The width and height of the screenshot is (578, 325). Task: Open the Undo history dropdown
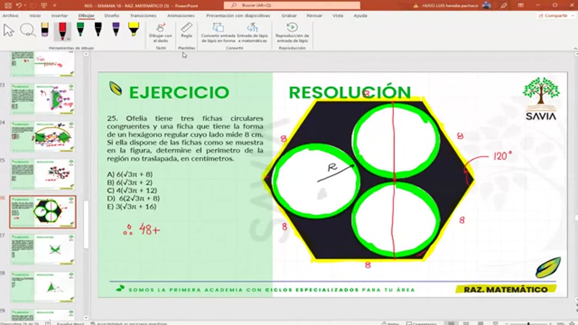click(24, 5)
